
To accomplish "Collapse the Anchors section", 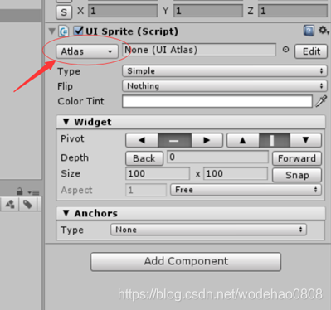I will click(66, 213).
